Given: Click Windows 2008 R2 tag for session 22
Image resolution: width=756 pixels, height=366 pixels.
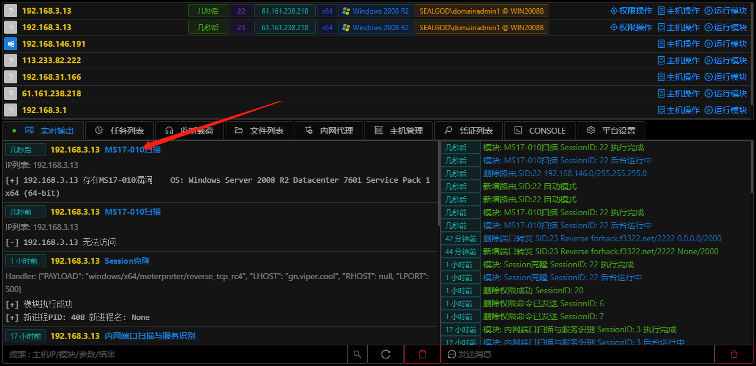Looking at the screenshot, I should tap(376, 11).
